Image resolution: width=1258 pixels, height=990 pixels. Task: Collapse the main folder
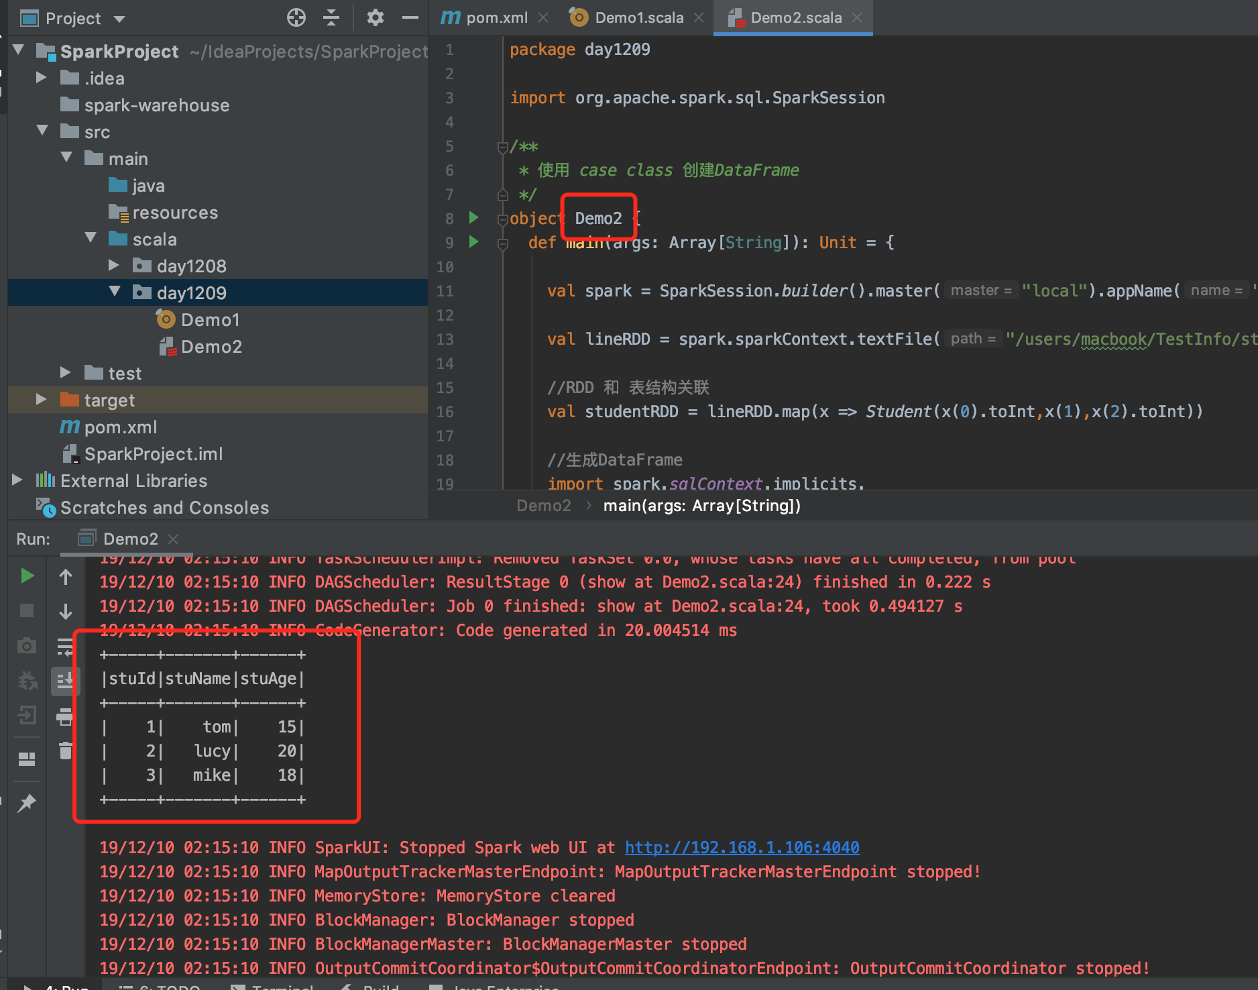pos(67,158)
